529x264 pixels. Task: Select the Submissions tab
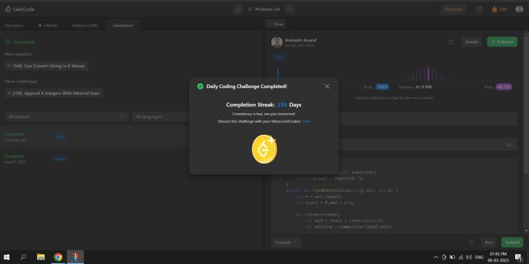point(123,25)
